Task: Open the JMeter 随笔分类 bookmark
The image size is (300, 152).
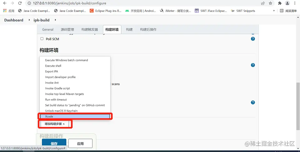Action: coord(175,11)
